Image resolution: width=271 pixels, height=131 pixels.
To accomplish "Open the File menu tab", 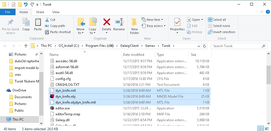I will tap(8, 12).
